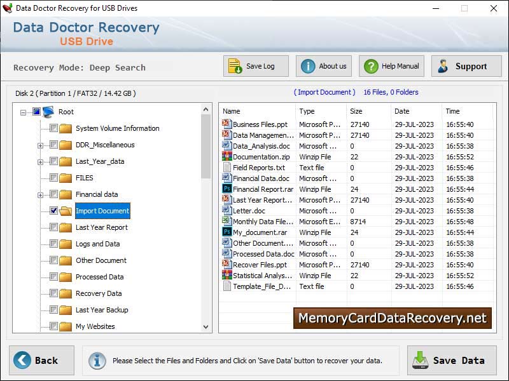Click the Word icon next to Letter.doc

click(226, 211)
